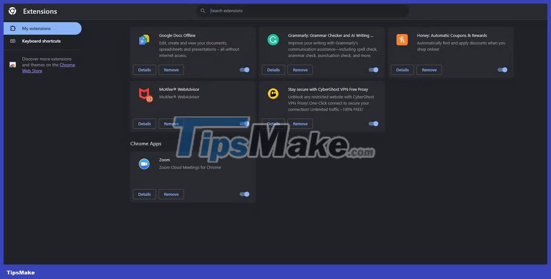Open Keyboard shortcuts settings
The image size is (551, 279).
pos(41,41)
